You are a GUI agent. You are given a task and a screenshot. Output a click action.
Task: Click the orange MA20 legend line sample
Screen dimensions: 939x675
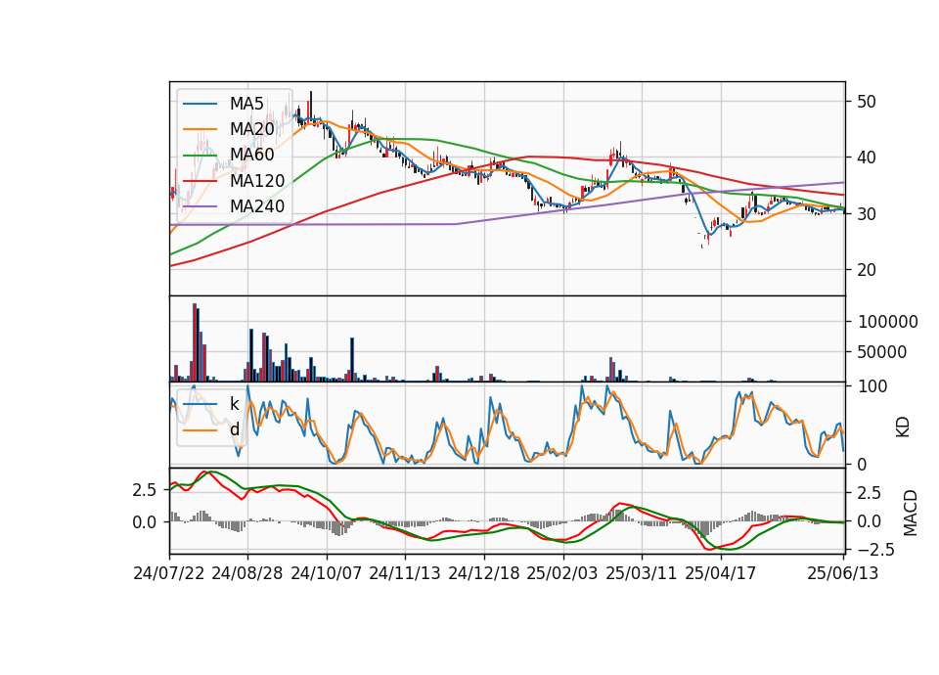click(x=200, y=129)
